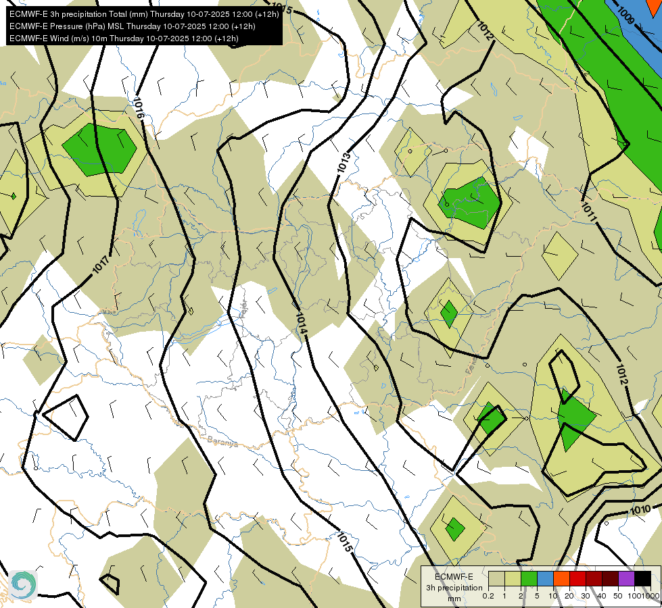The height and width of the screenshot is (608, 662).
Task: Select the blue 5 mm legend swatch
Action: 545,578
